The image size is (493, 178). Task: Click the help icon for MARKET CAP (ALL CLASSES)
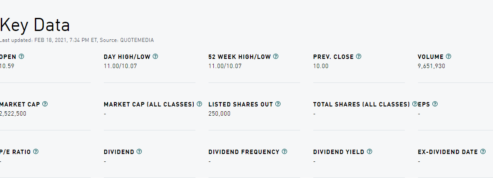[x=199, y=104]
